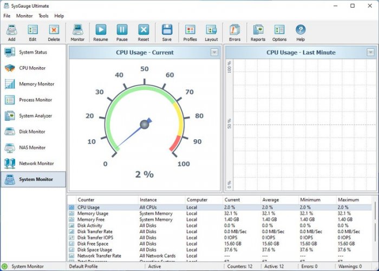Image resolution: width=379 pixels, height=271 pixels.
Task: Select the Memory Usage counter row
Action: coord(93,214)
